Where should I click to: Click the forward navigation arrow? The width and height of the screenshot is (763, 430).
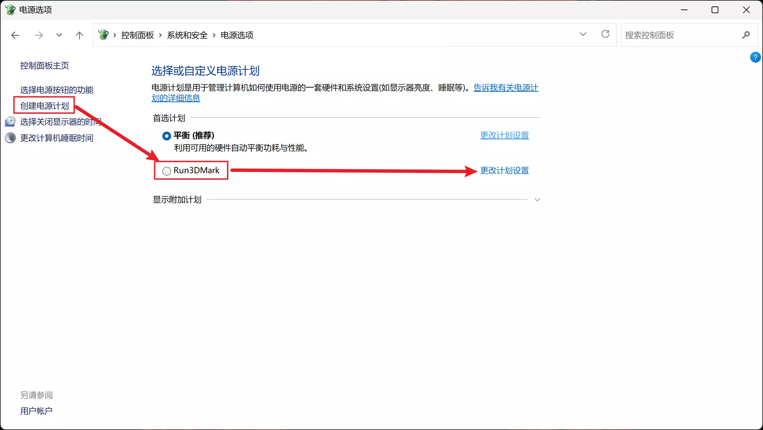(39, 35)
